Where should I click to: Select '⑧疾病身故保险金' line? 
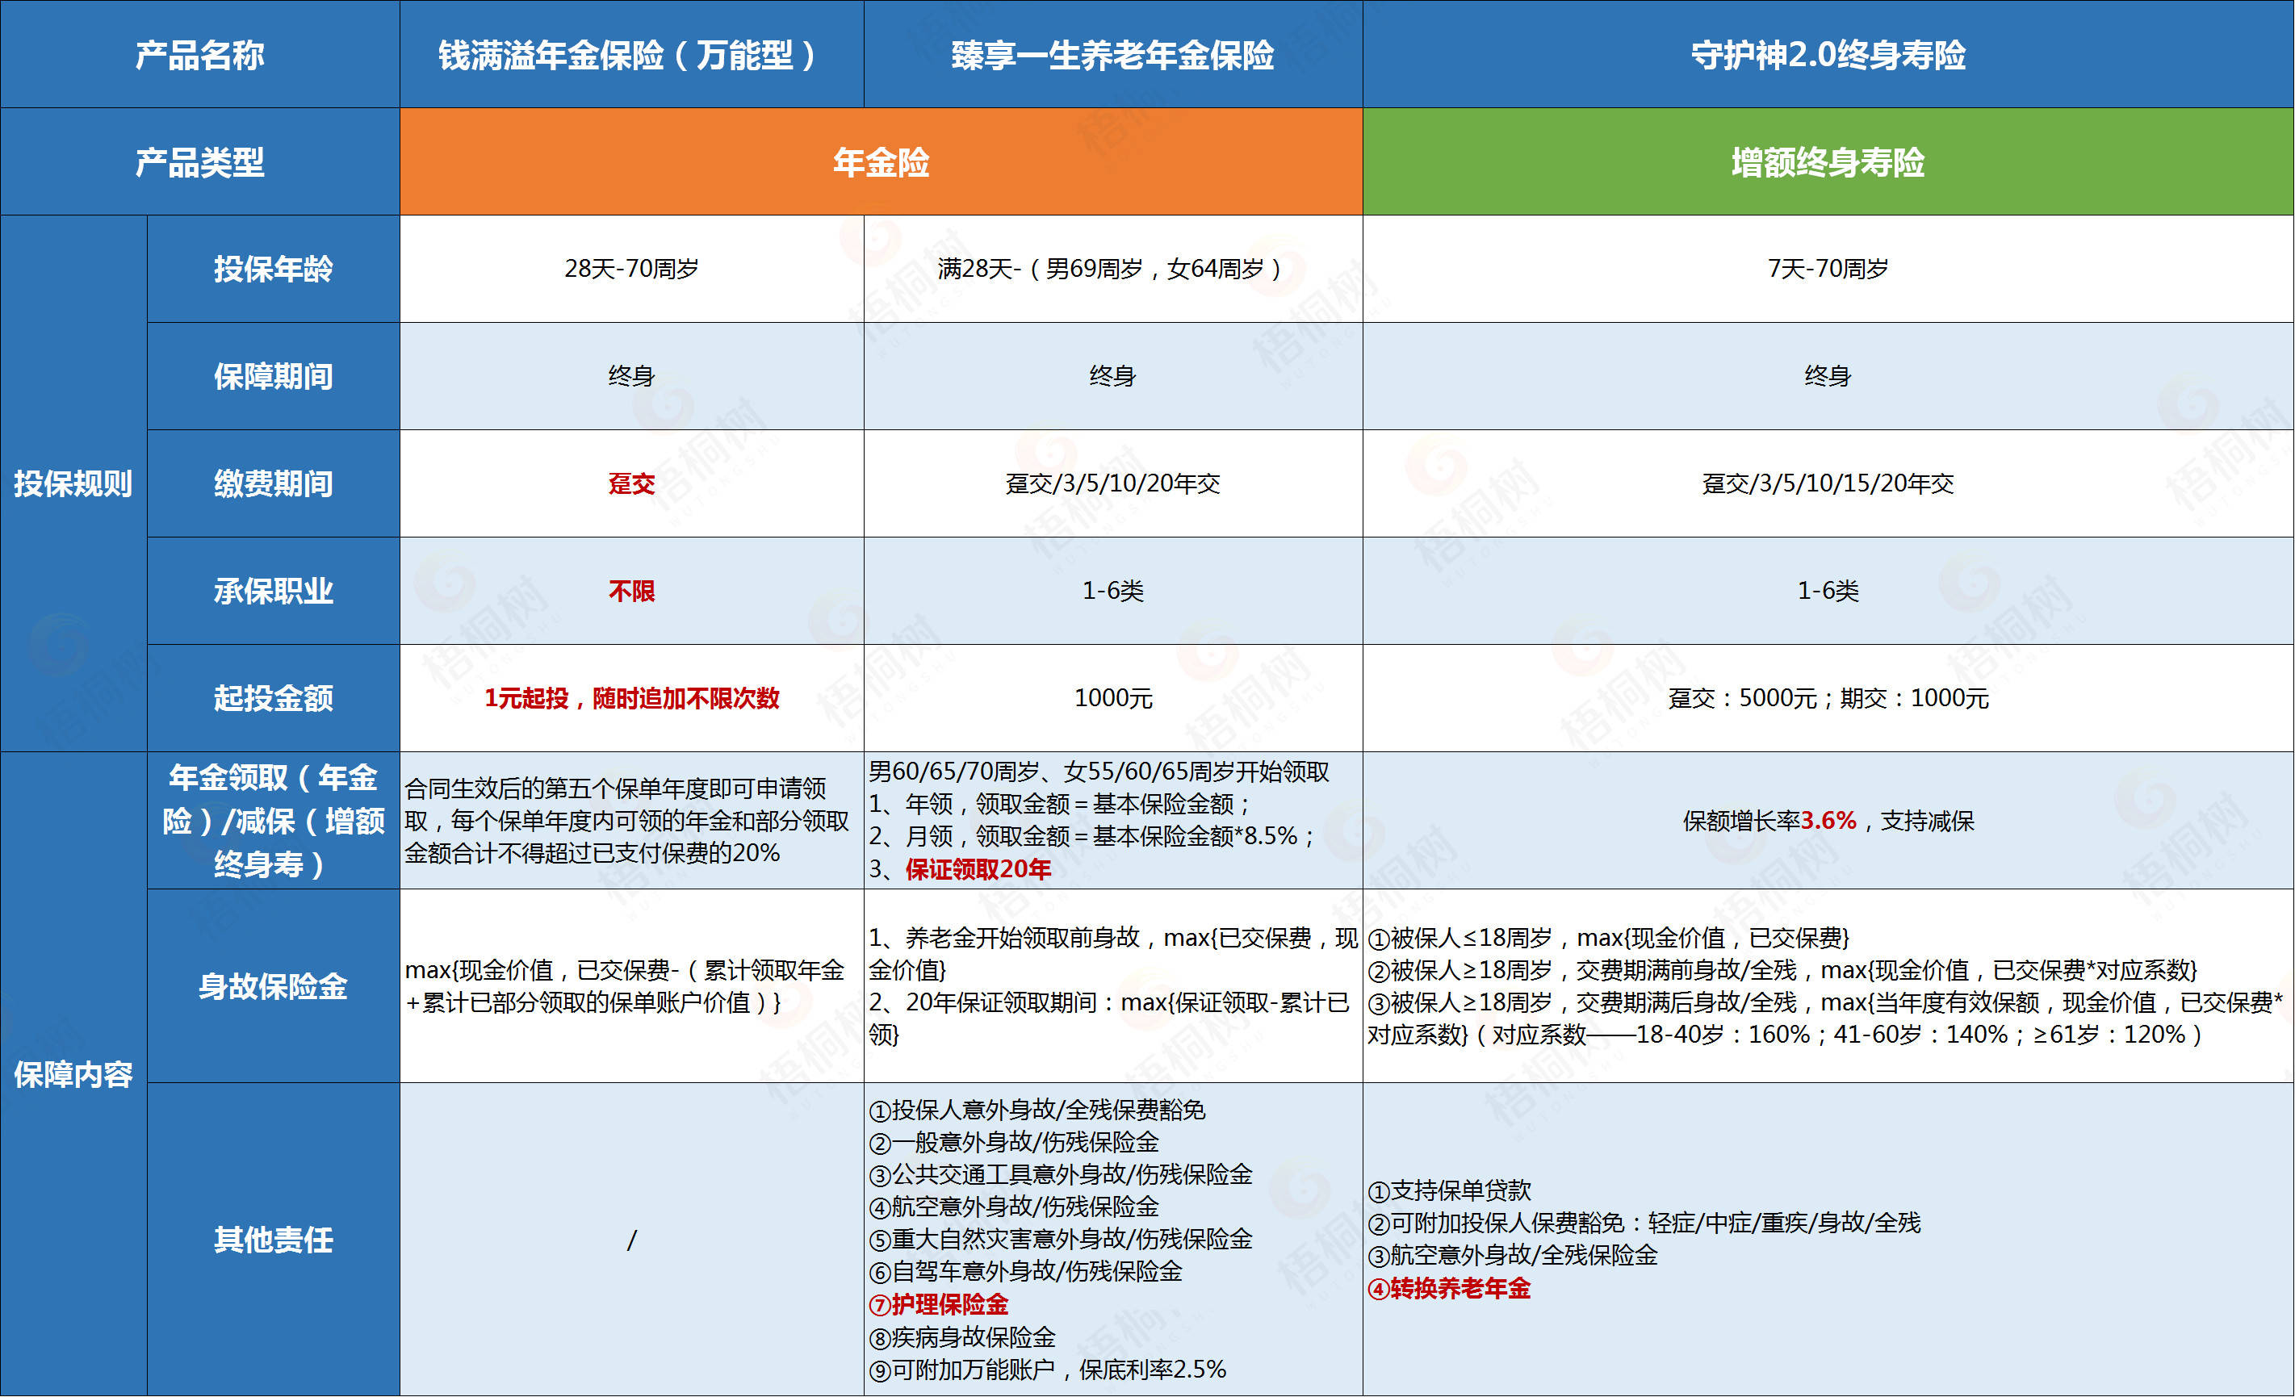click(962, 1337)
